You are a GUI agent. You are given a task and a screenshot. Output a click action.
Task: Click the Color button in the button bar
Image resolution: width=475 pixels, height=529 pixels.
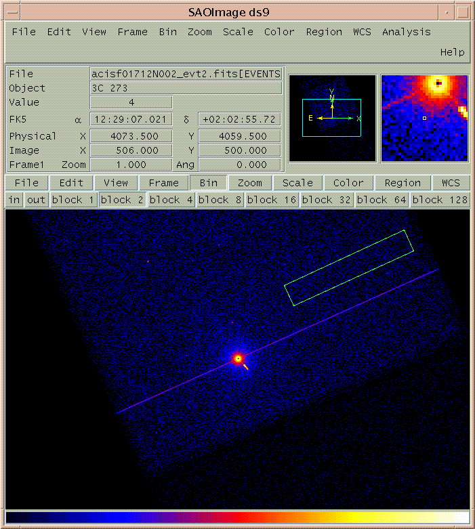(x=348, y=183)
